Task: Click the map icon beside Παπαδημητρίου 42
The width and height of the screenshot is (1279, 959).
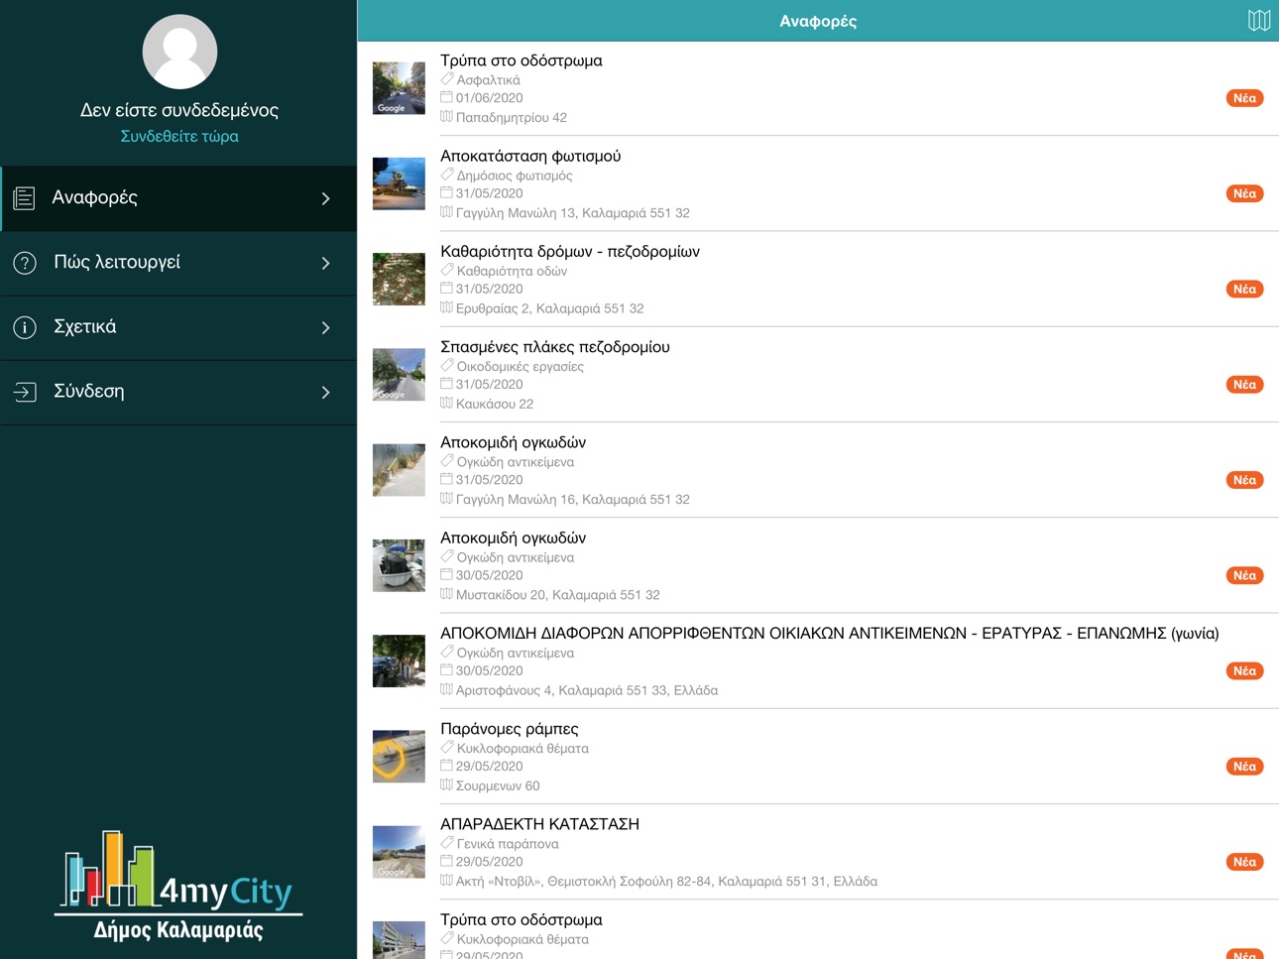Action: click(446, 117)
